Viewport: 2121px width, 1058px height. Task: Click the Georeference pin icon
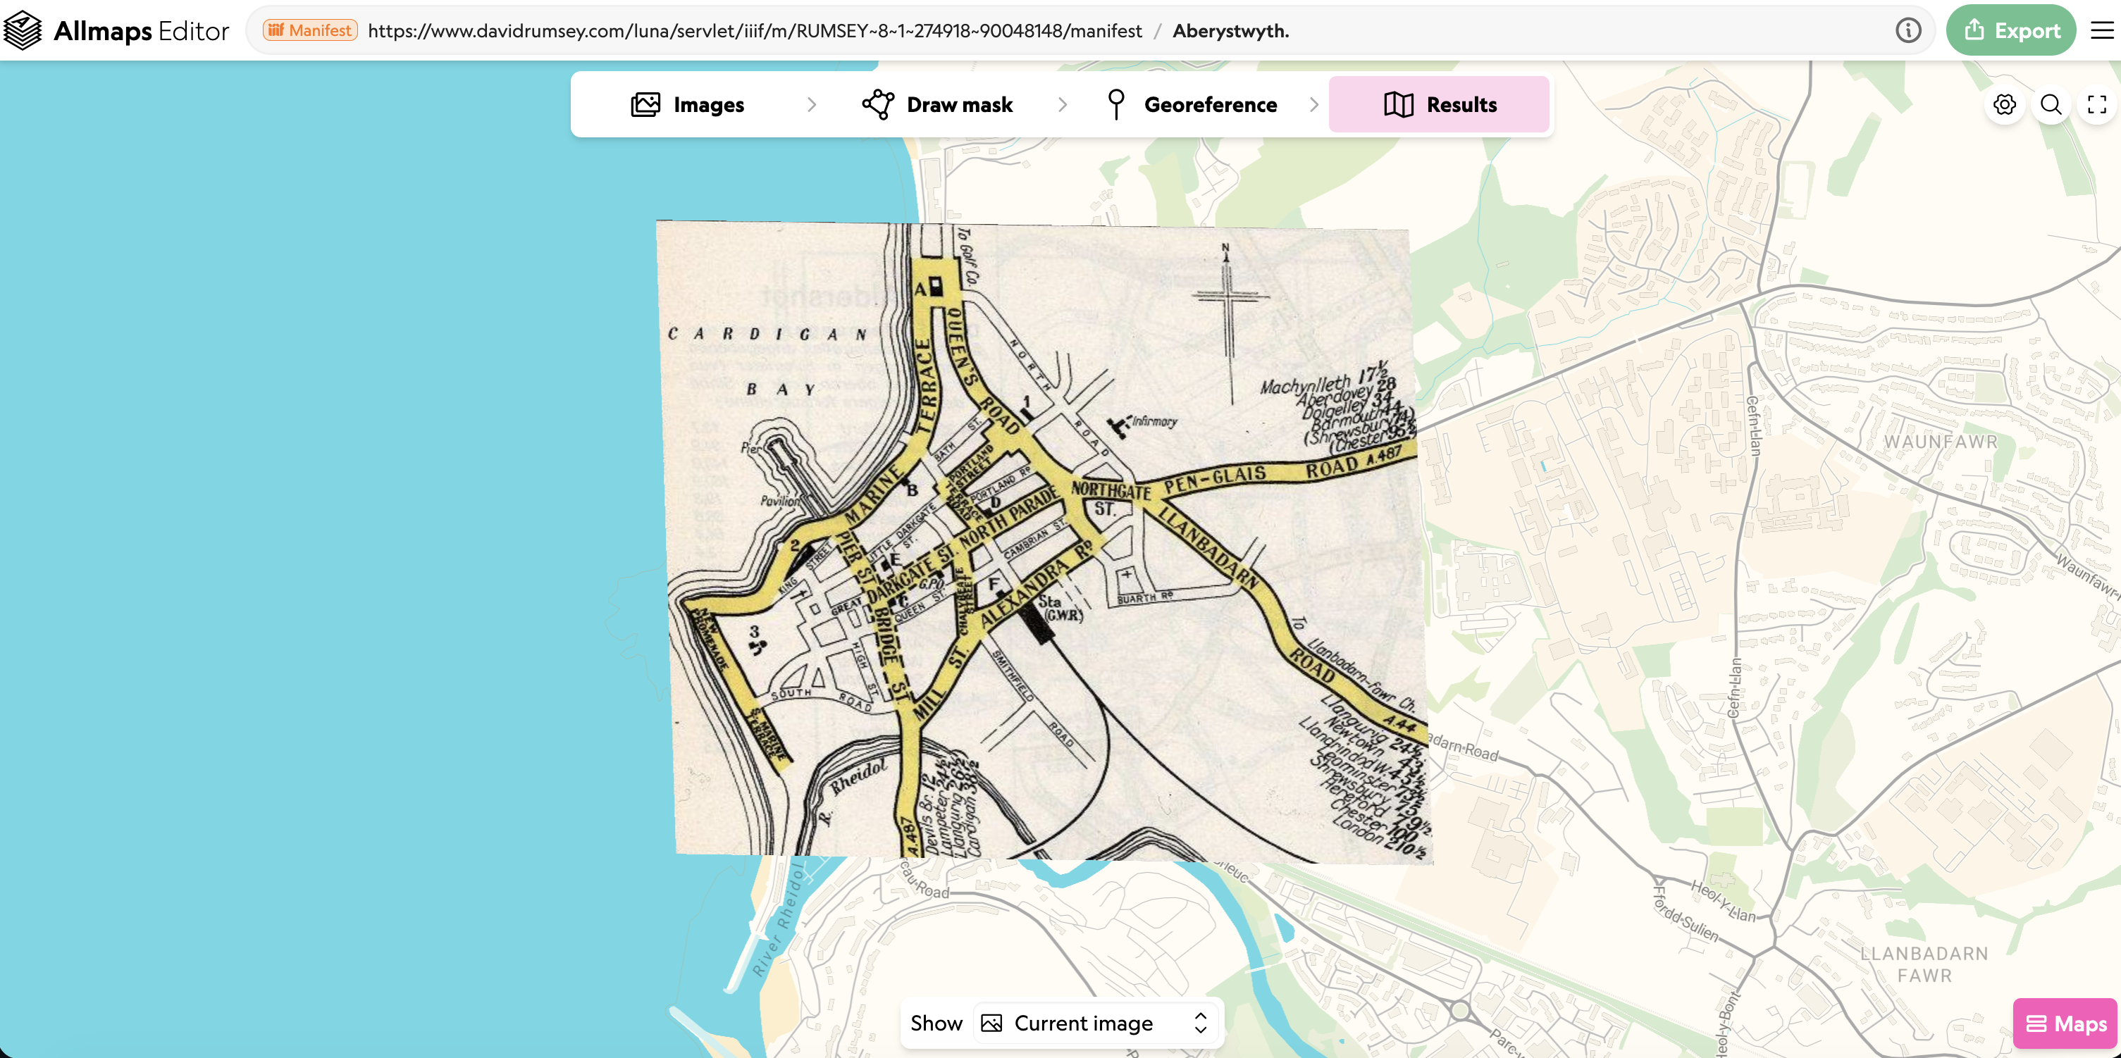tap(1115, 104)
